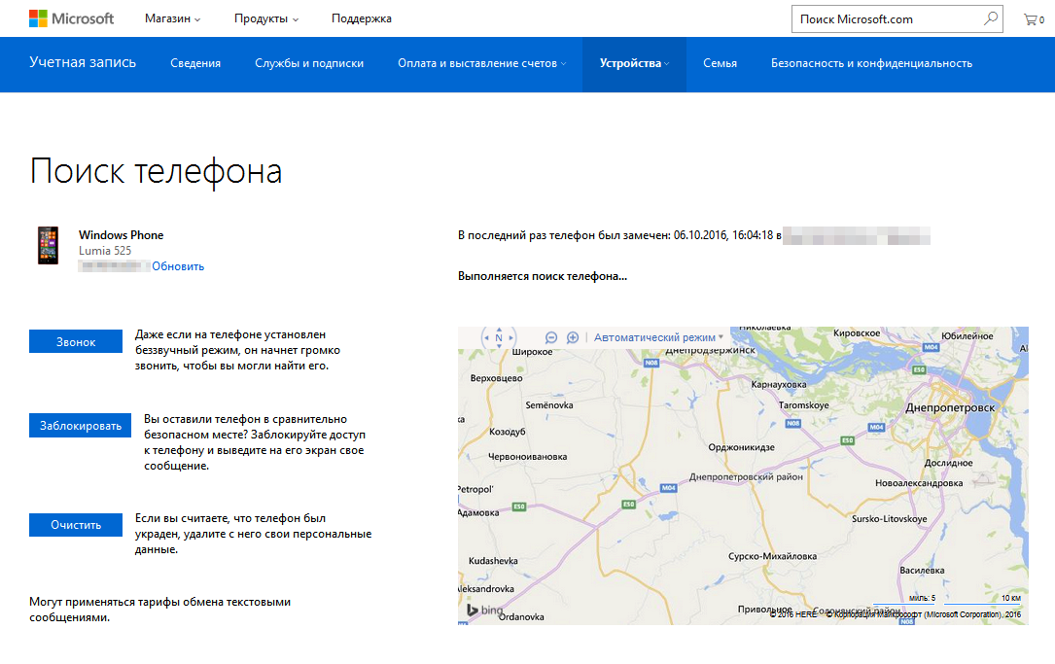
Task: Click the Выполняется поиск телефона status text
Action: click(x=543, y=276)
